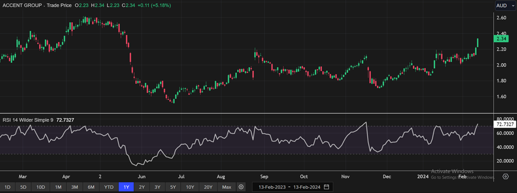Click the 2.60 price axis label

pos(501,18)
